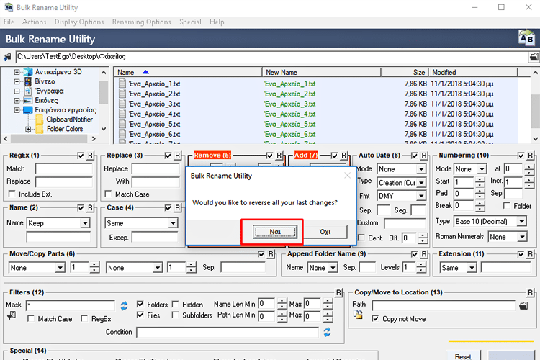Click folder tree vertical scrollbar thumb
The image size is (540, 360).
click(104, 92)
